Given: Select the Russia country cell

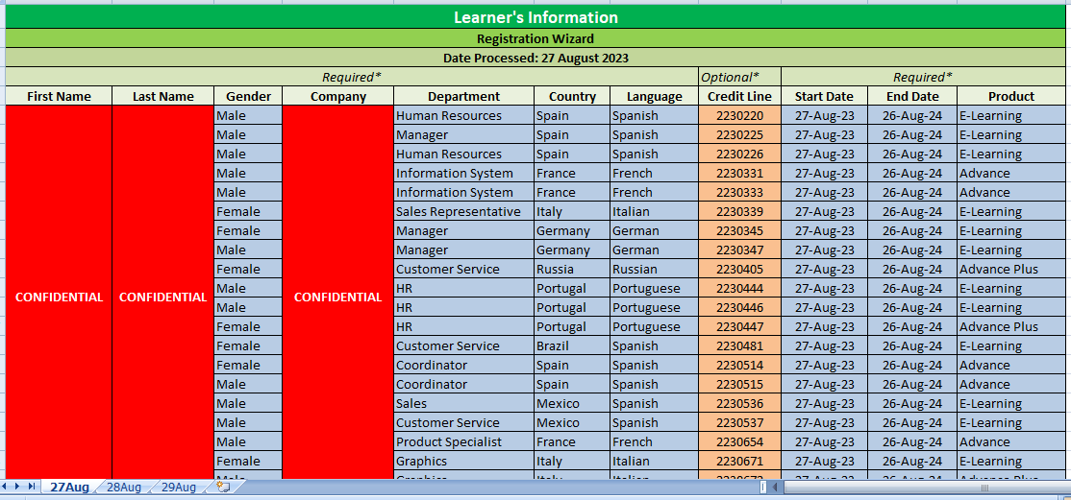Looking at the screenshot, I should (572, 269).
